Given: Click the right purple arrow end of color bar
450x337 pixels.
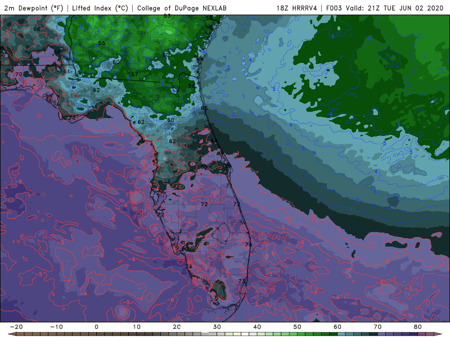Looking at the screenshot, I should click(x=439, y=334).
